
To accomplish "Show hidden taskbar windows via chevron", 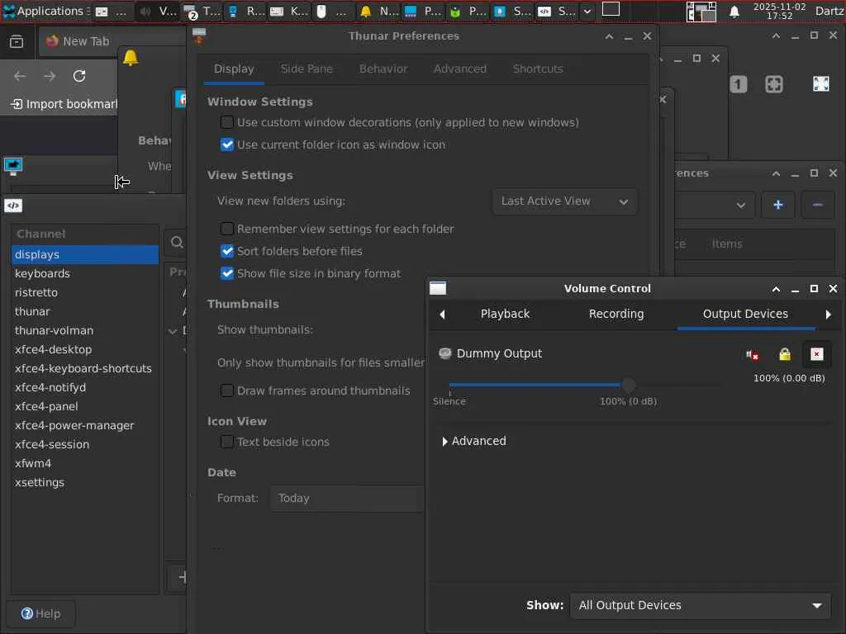I will pos(587,12).
